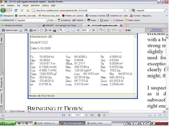
Task: Open Facebook | Startsida bookmark
Action: point(96,16)
